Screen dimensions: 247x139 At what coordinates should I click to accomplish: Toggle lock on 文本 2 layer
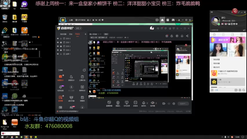(x=61, y=50)
